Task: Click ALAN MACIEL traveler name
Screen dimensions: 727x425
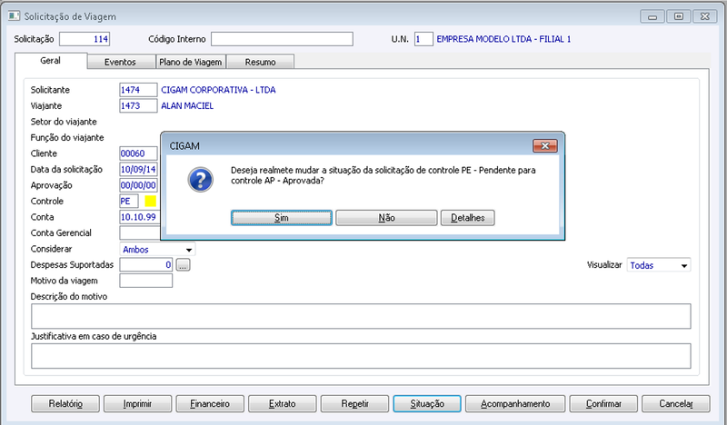Action: [187, 105]
